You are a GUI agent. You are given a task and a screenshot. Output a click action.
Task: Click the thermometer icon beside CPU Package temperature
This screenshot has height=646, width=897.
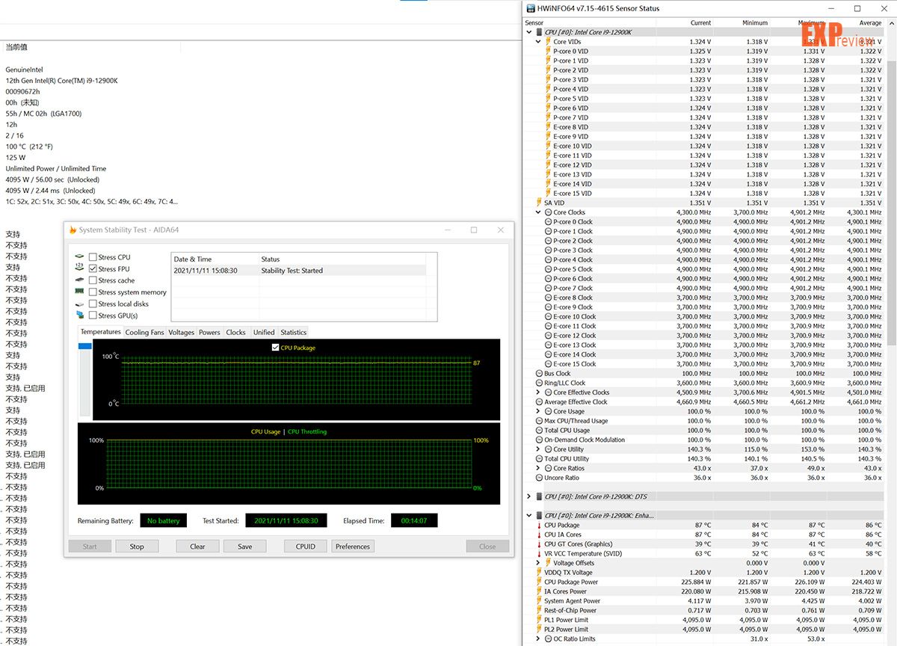539,525
